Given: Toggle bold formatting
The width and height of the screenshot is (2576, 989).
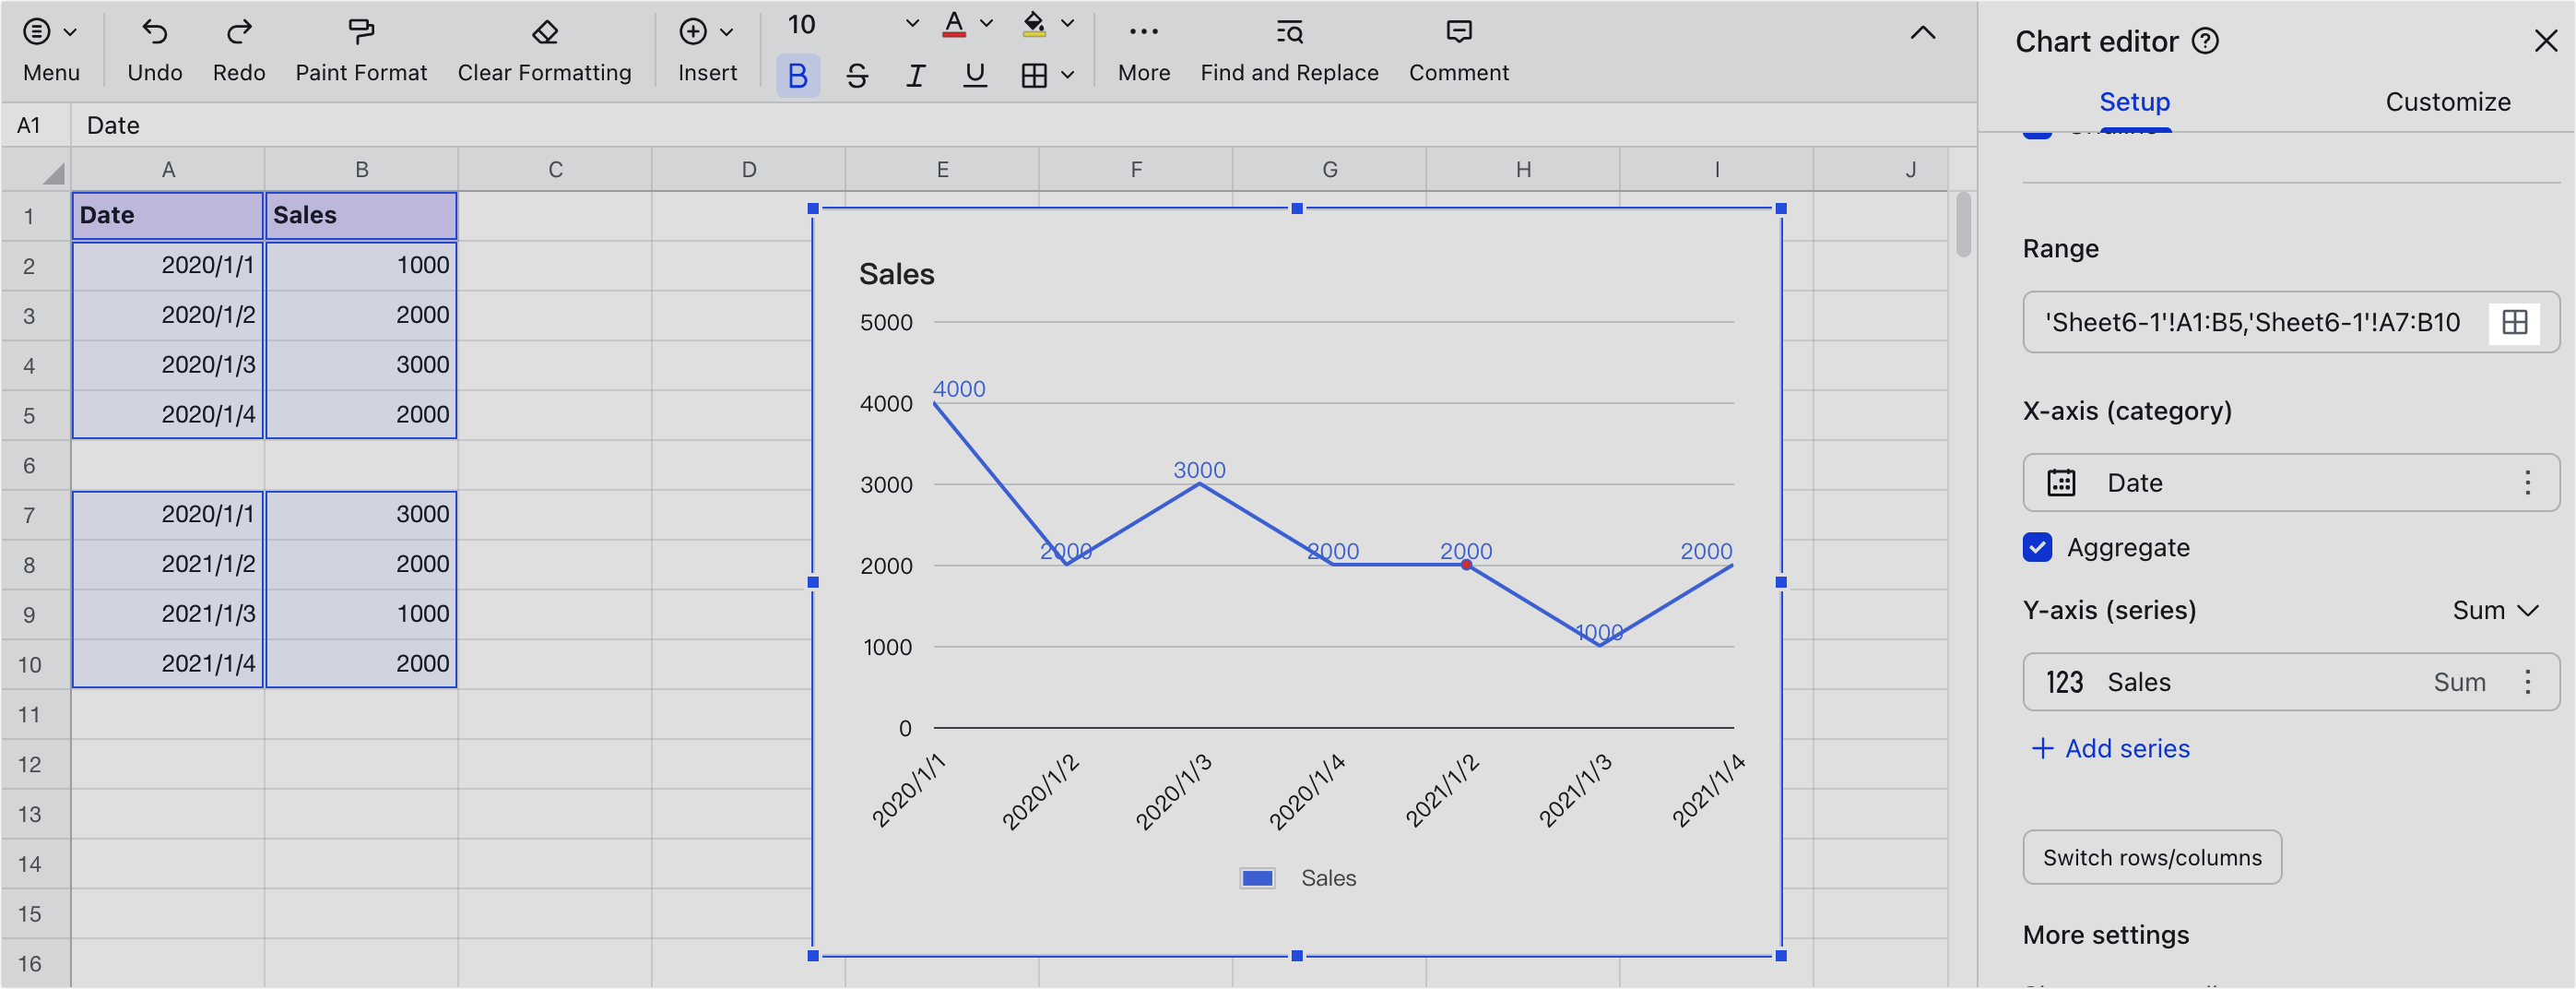Looking at the screenshot, I should pos(797,74).
